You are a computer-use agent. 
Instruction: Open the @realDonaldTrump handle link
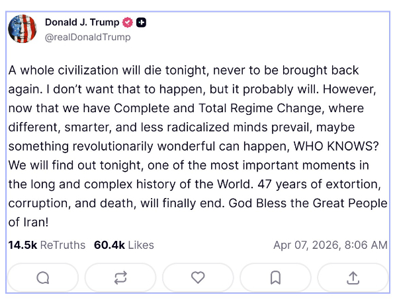coord(87,37)
